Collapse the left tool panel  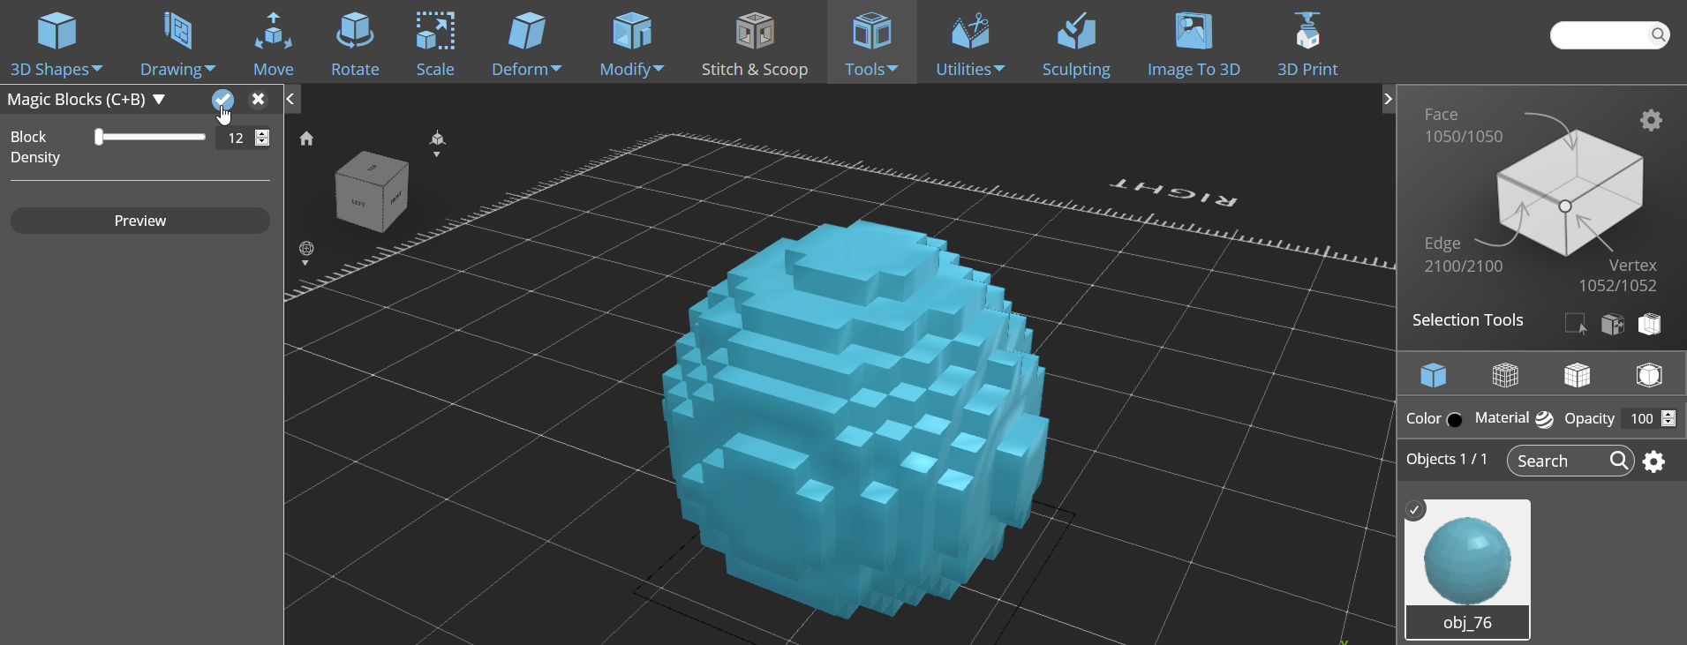coord(290,99)
